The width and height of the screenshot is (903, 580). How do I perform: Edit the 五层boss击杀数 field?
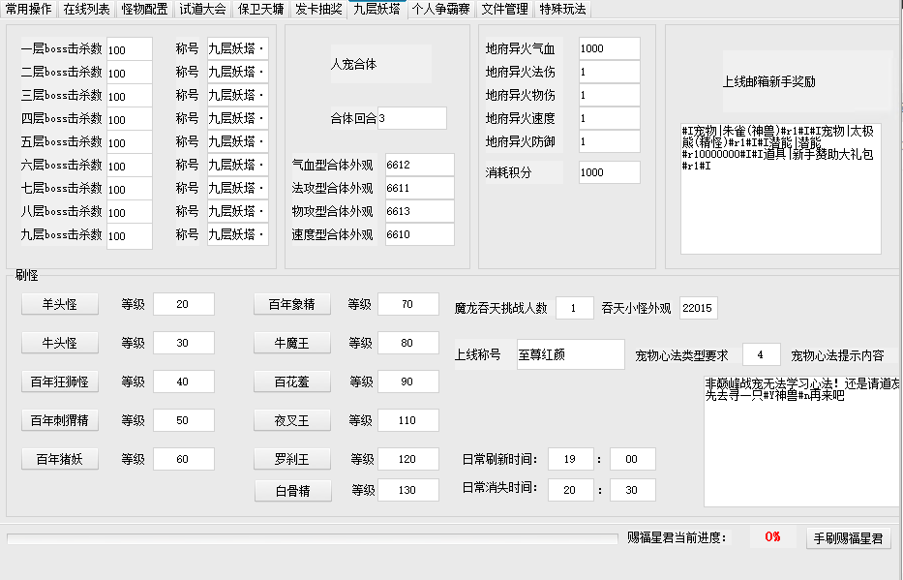pos(130,141)
